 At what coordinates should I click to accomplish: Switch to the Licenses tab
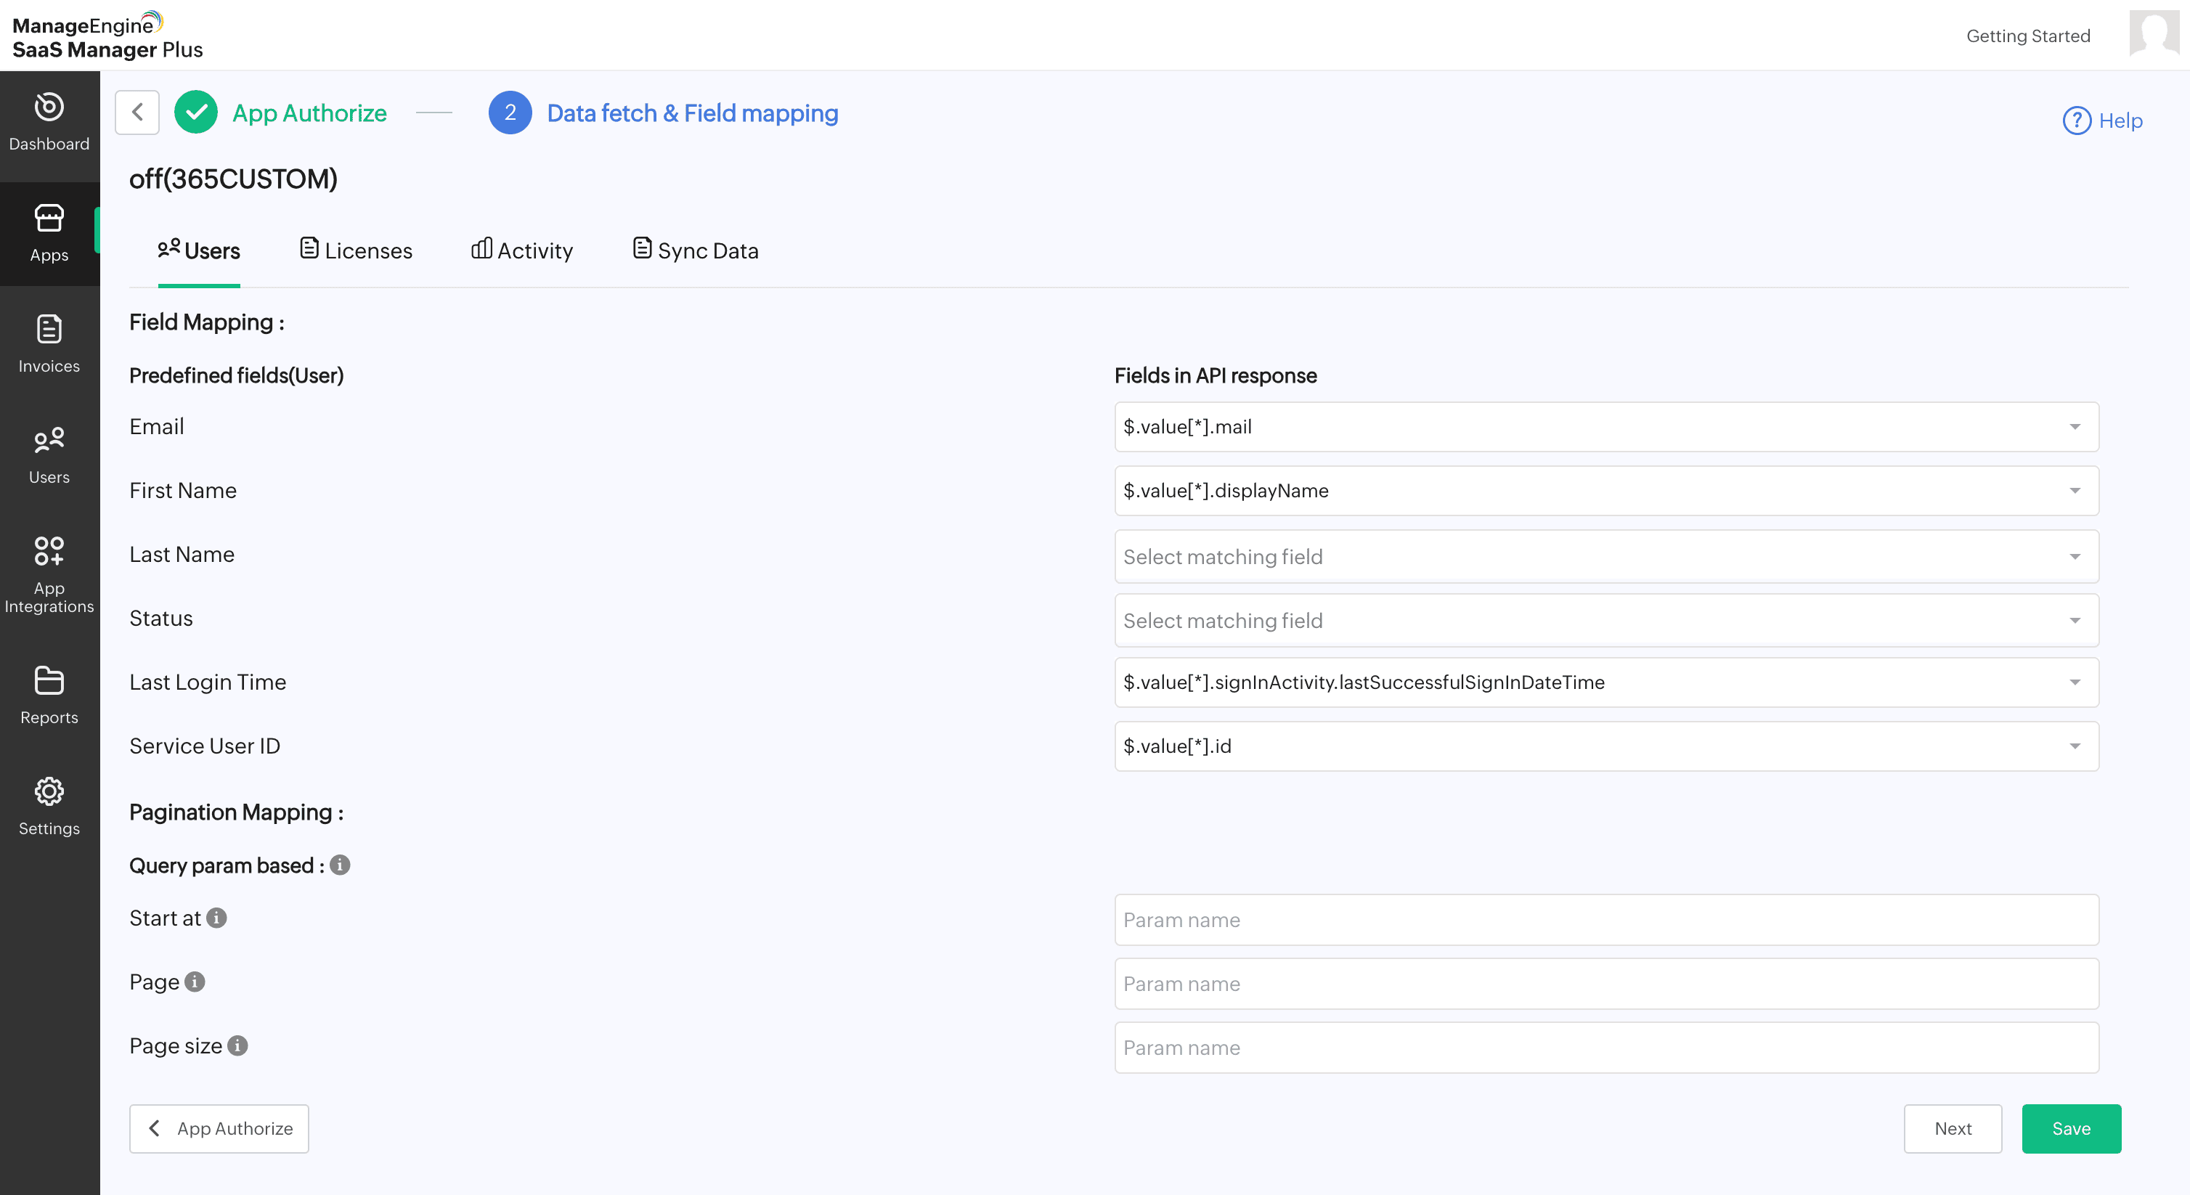[357, 250]
